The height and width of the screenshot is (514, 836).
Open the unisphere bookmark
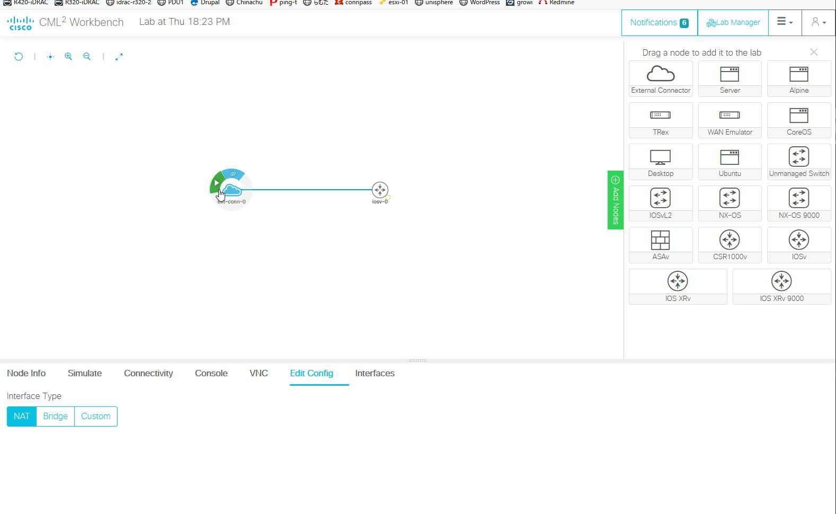tap(434, 3)
